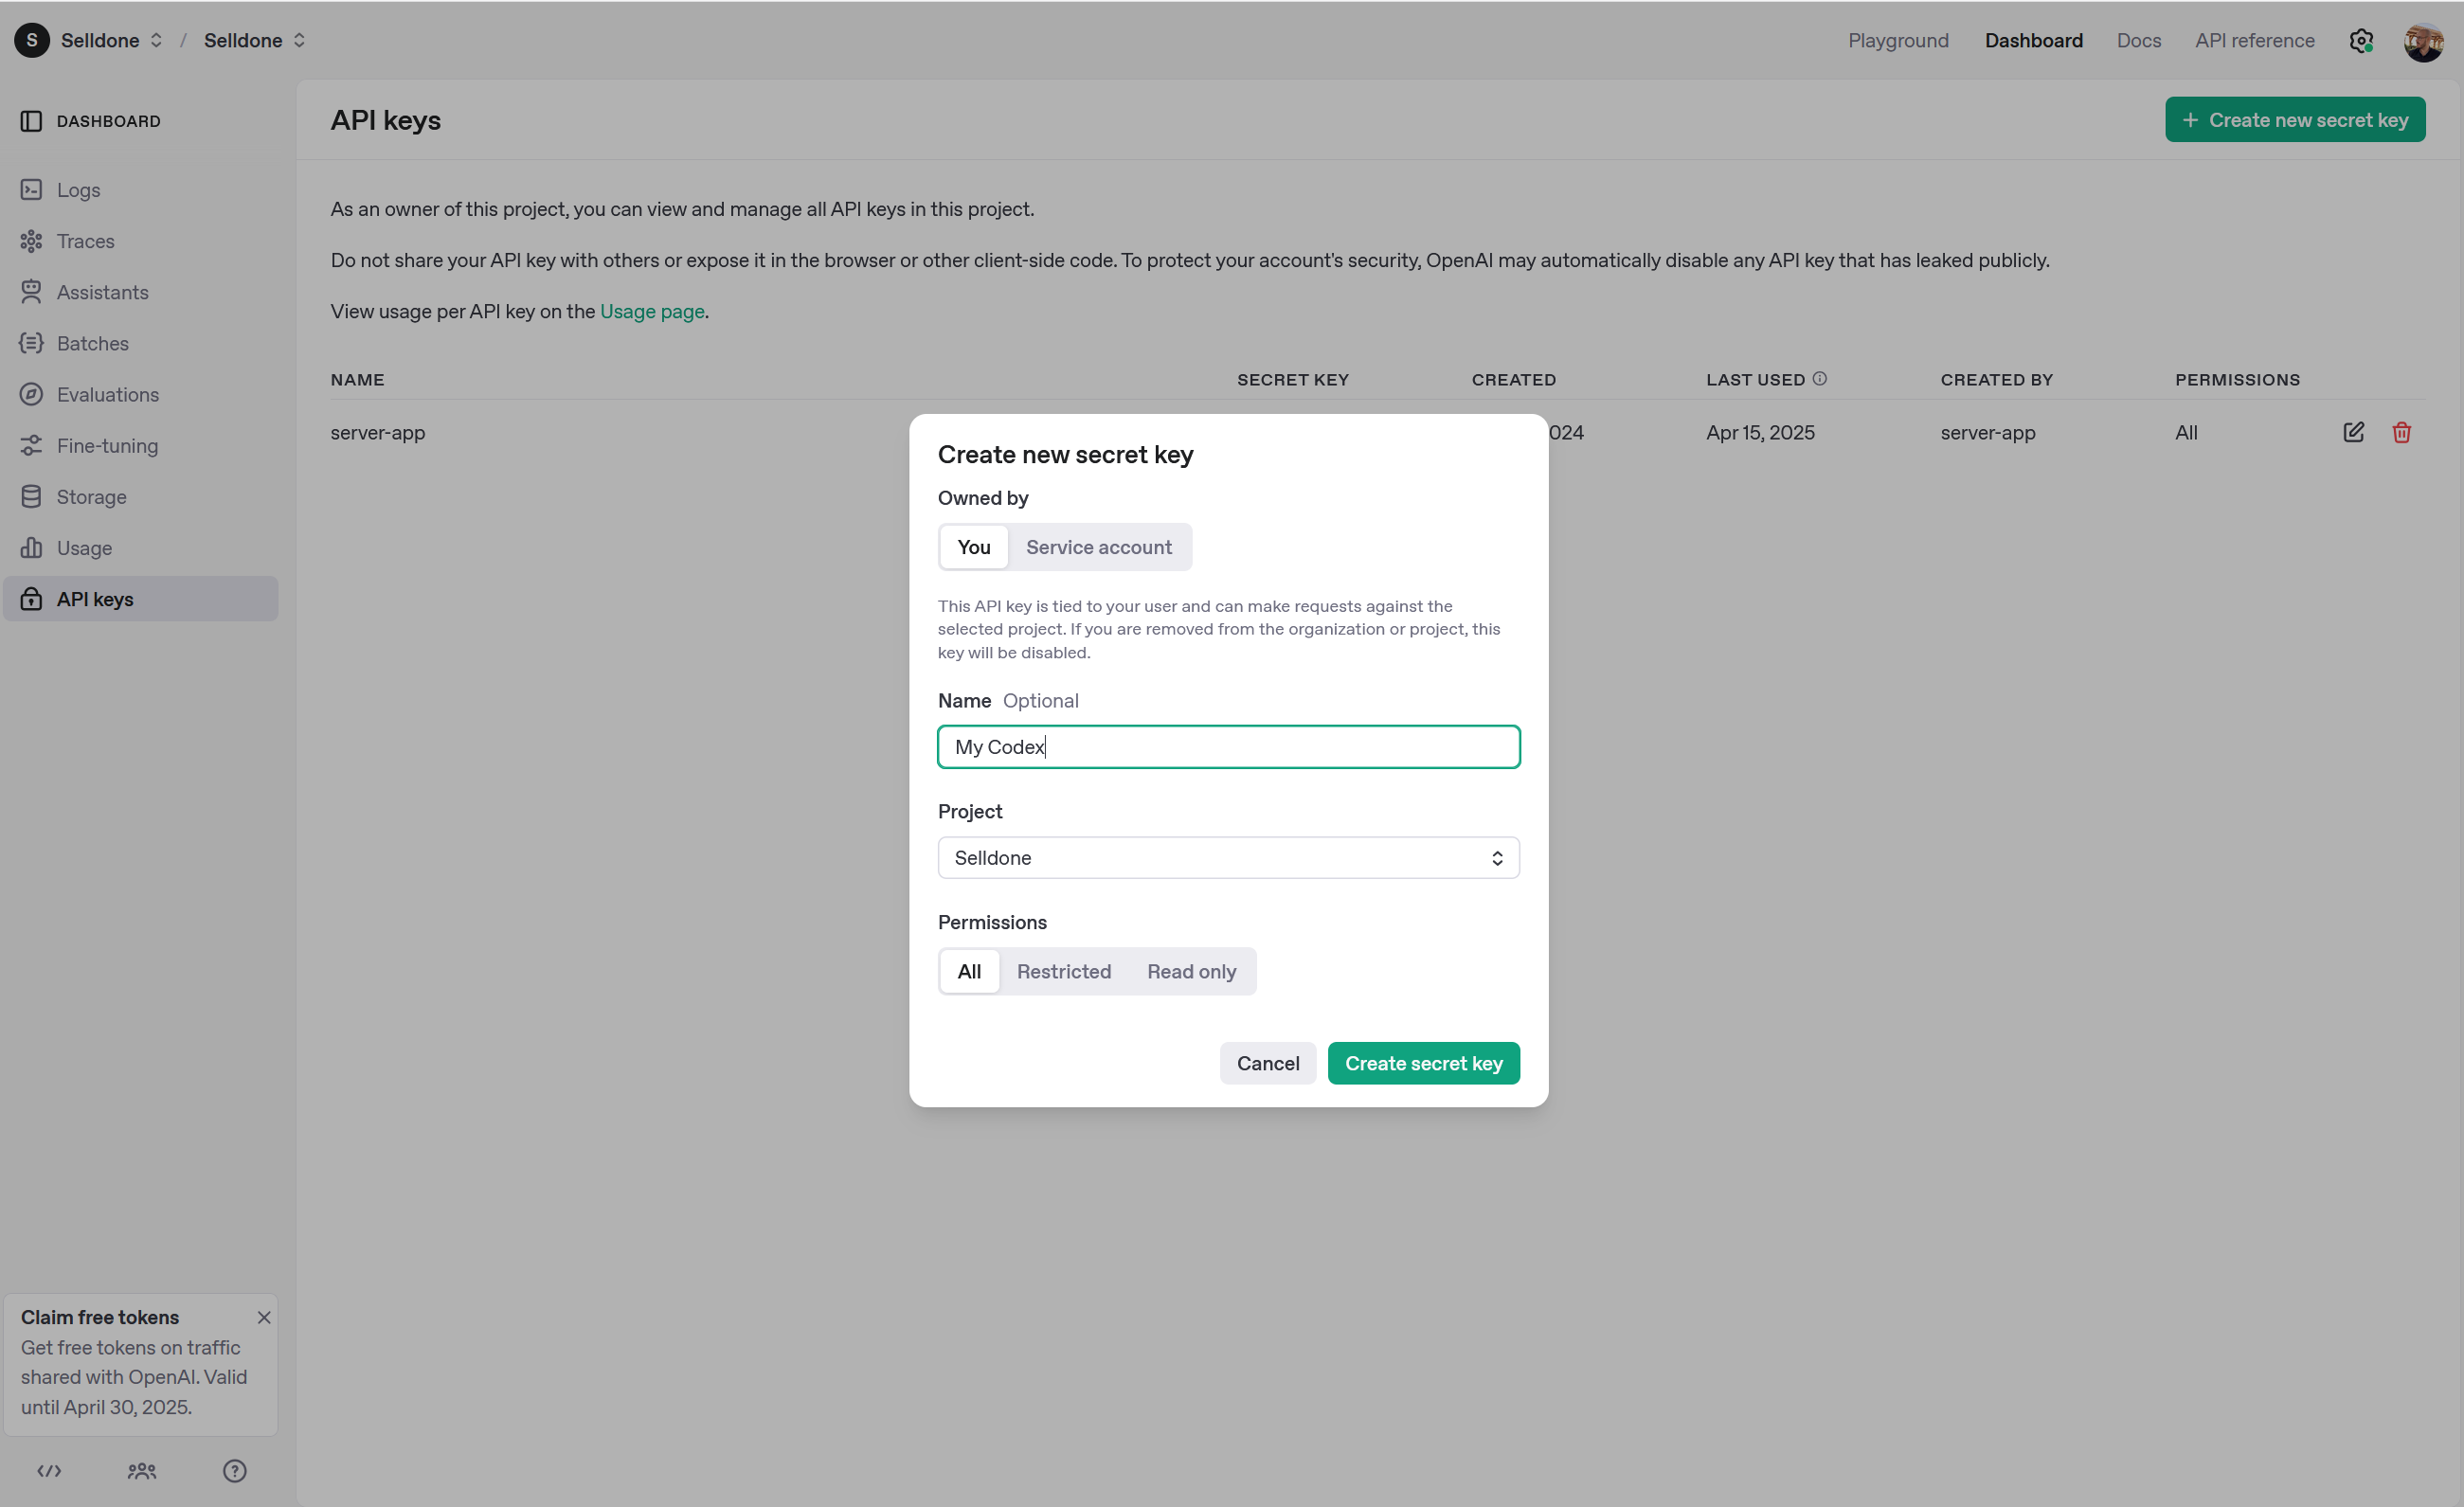Open settings via the gear icon

click(x=2360, y=40)
